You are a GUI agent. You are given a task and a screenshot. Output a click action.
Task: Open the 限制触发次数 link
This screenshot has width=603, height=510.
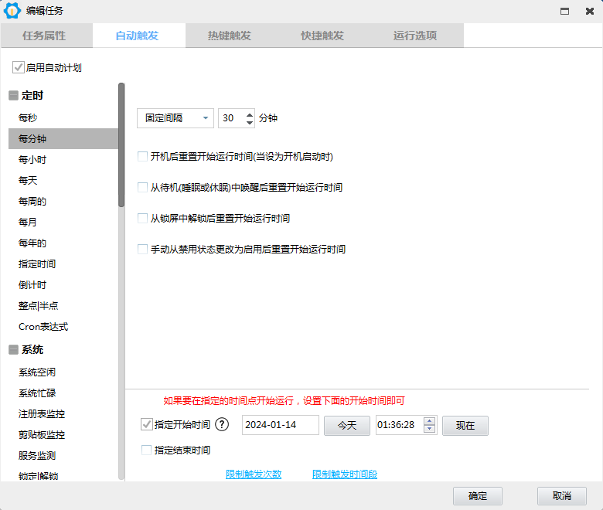254,474
